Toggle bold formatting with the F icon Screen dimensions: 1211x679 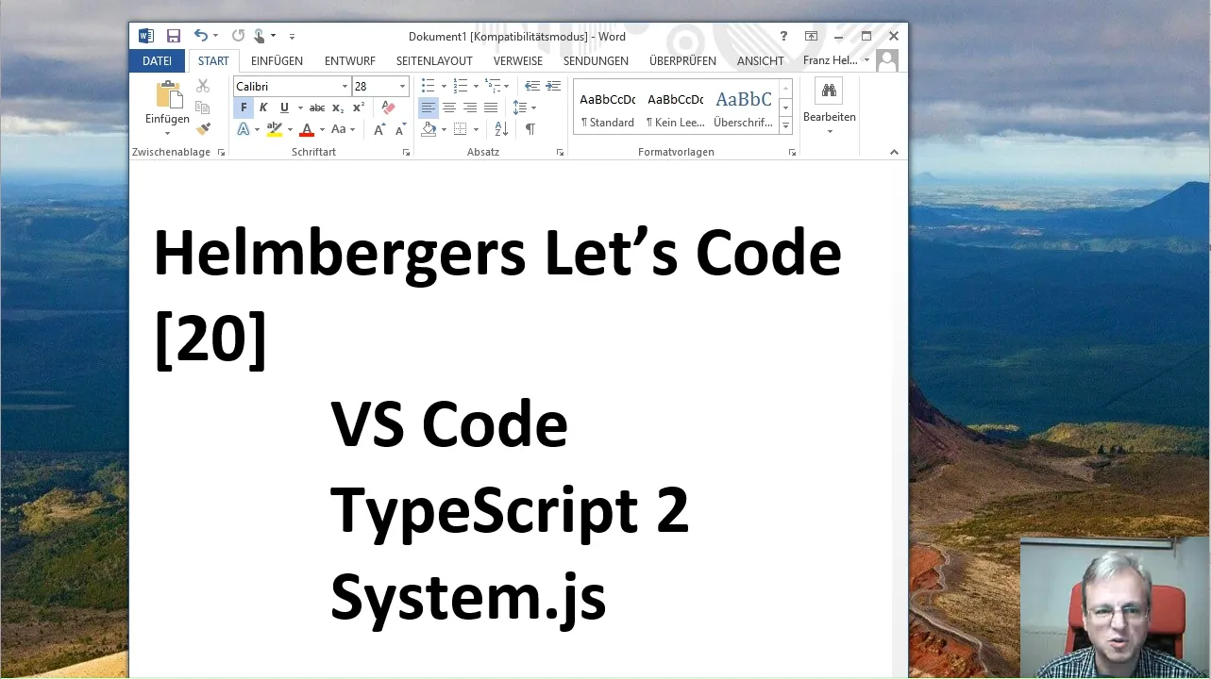tap(243, 107)
